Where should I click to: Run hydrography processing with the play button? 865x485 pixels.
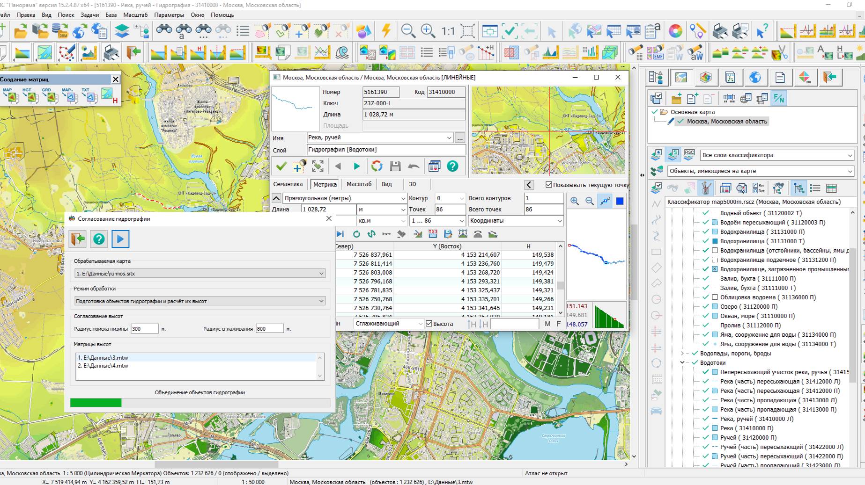[120, 239]
